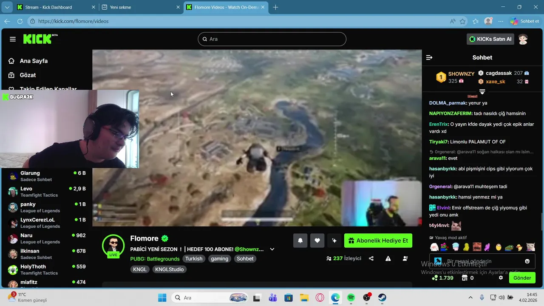The image size is (544, 306).
Task: Open Naru channel in sidebar
Action: pos(47,238)
